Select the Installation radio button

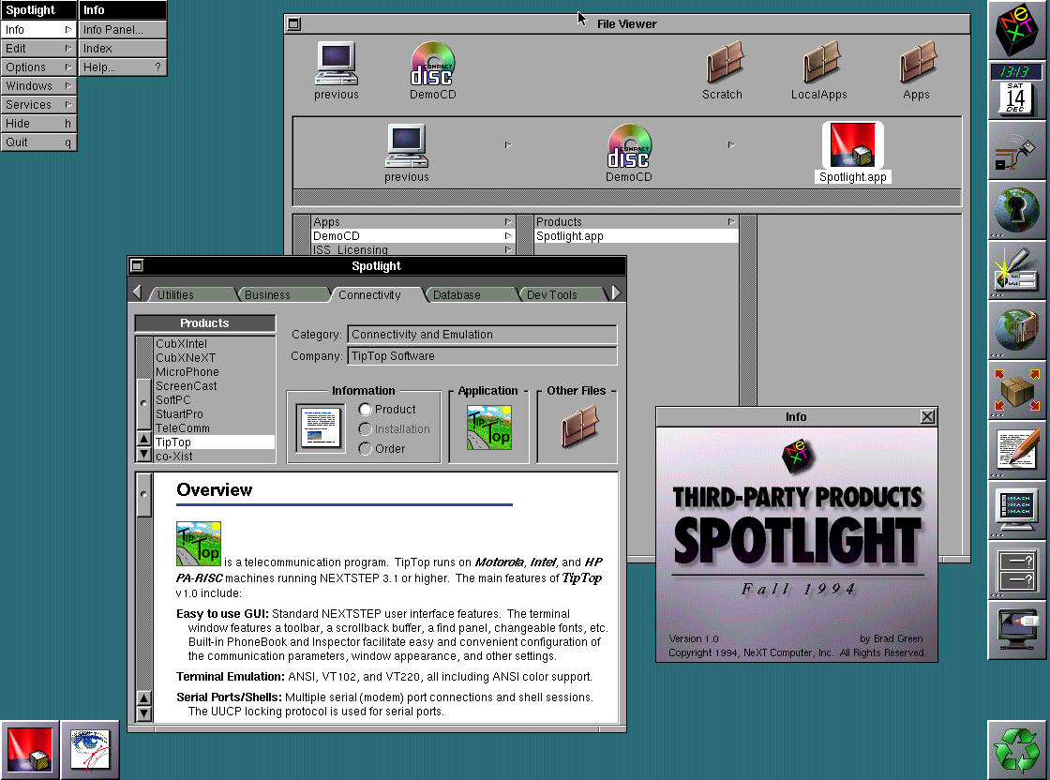[366, 429]
